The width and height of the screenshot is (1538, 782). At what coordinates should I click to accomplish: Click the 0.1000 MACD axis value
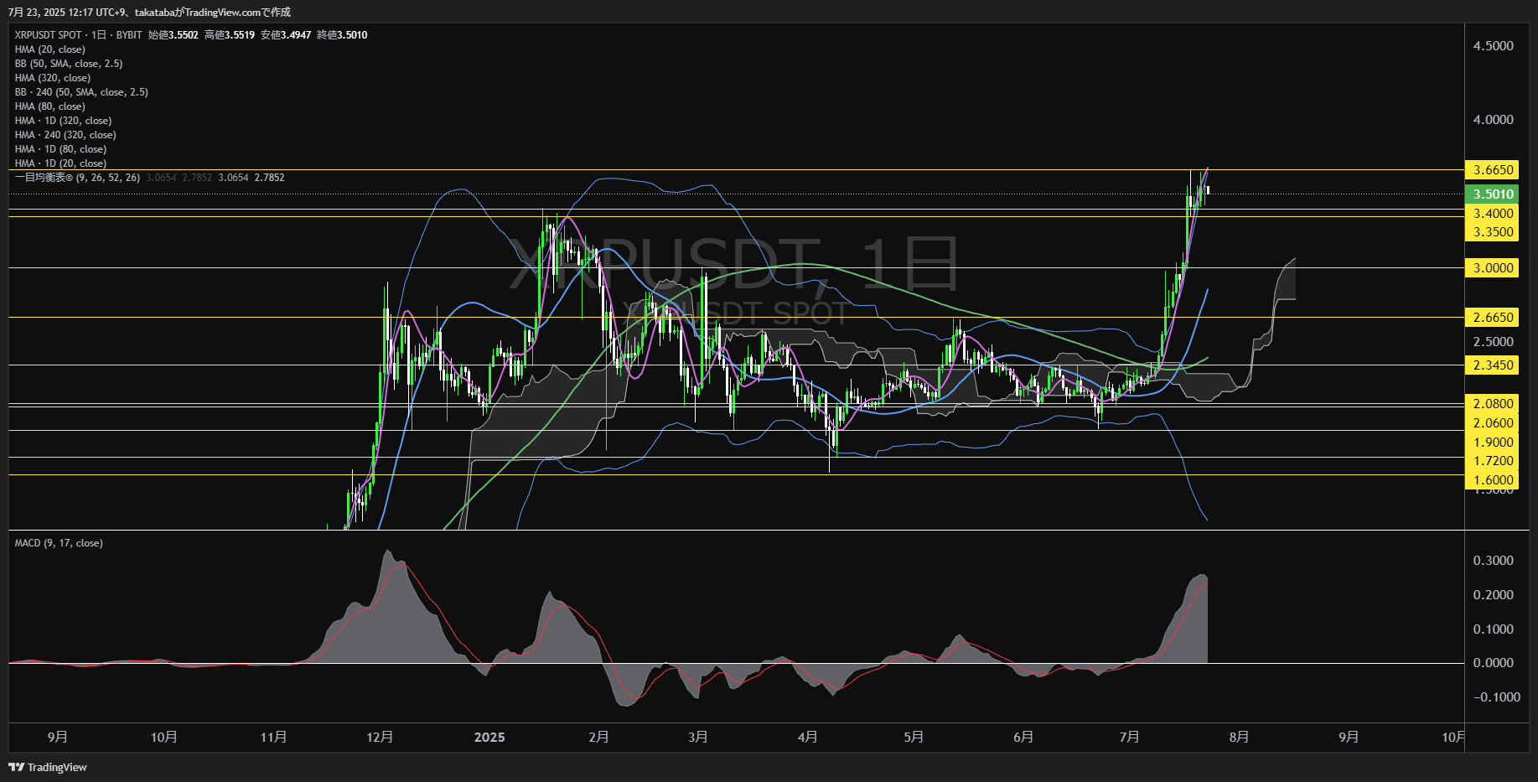click(x=1493, y=629)
